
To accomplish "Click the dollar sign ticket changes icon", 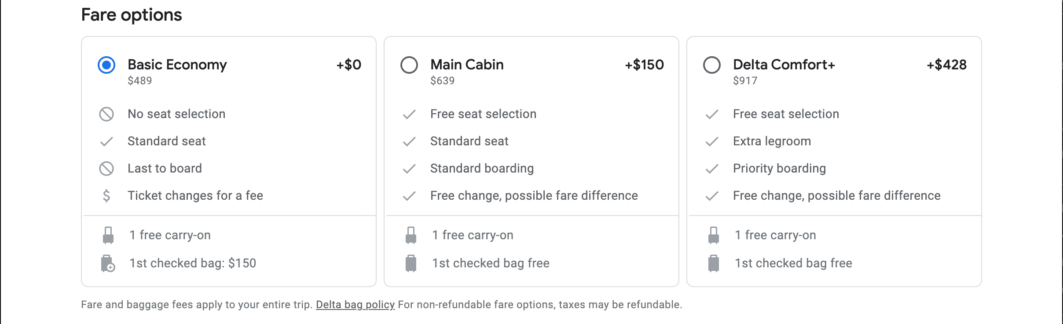I will pos(106,196).
